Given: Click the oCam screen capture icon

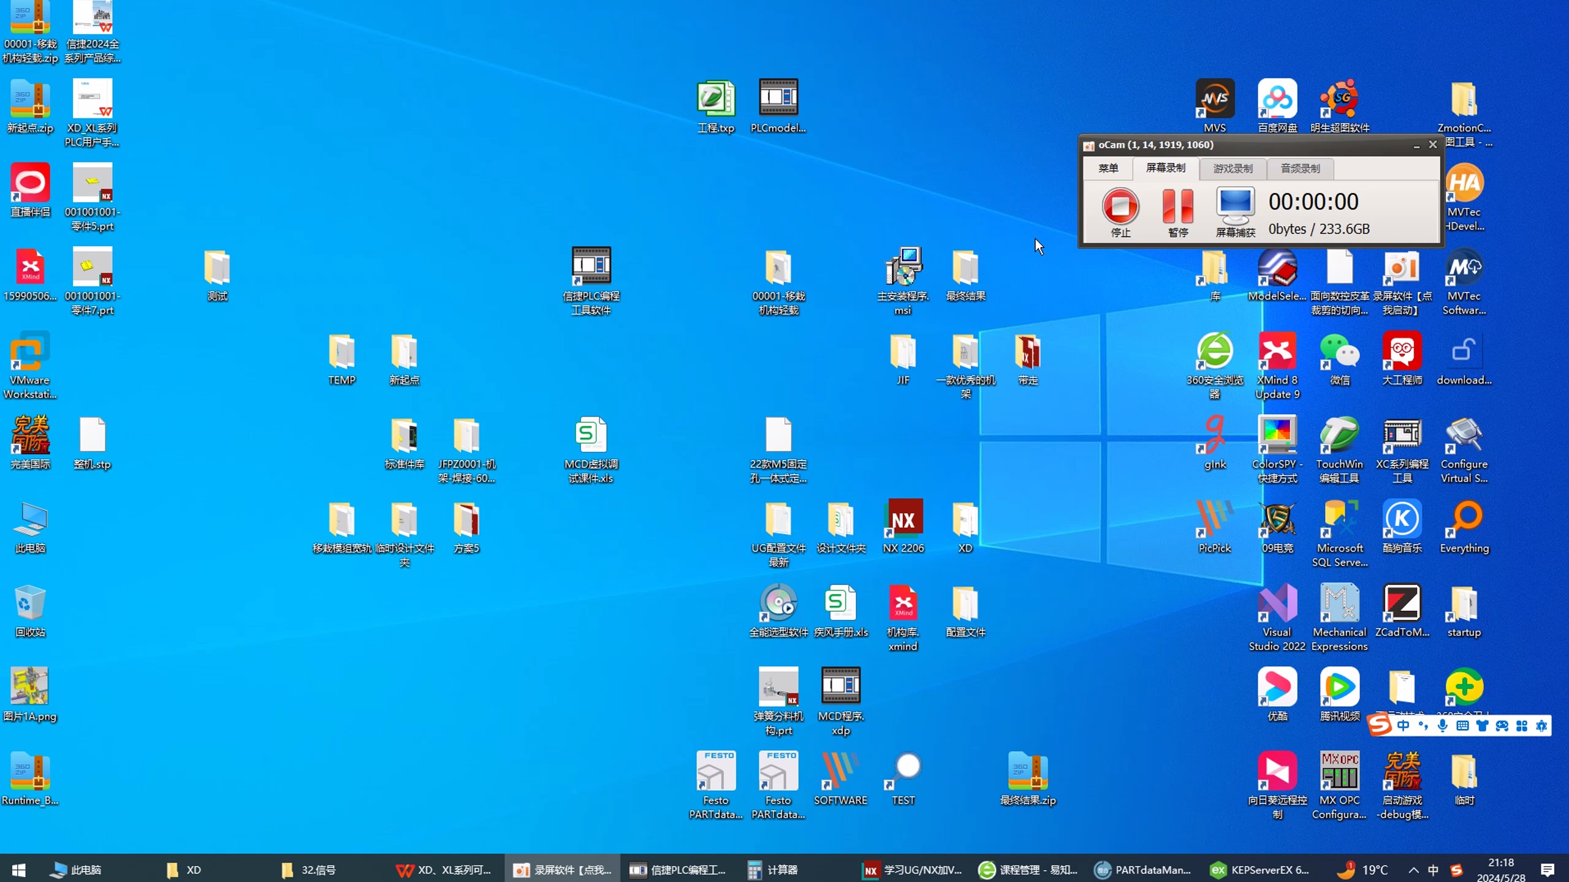Looking at the screenshot, I should click(x=1235, y=206).
